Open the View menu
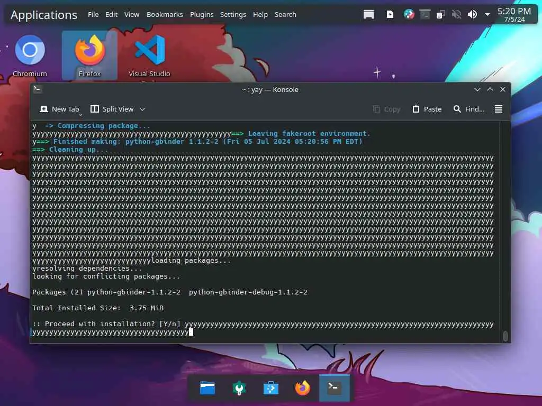Viewport: 542px width, 406px height. pyautogui.click(x=132, y=14)
